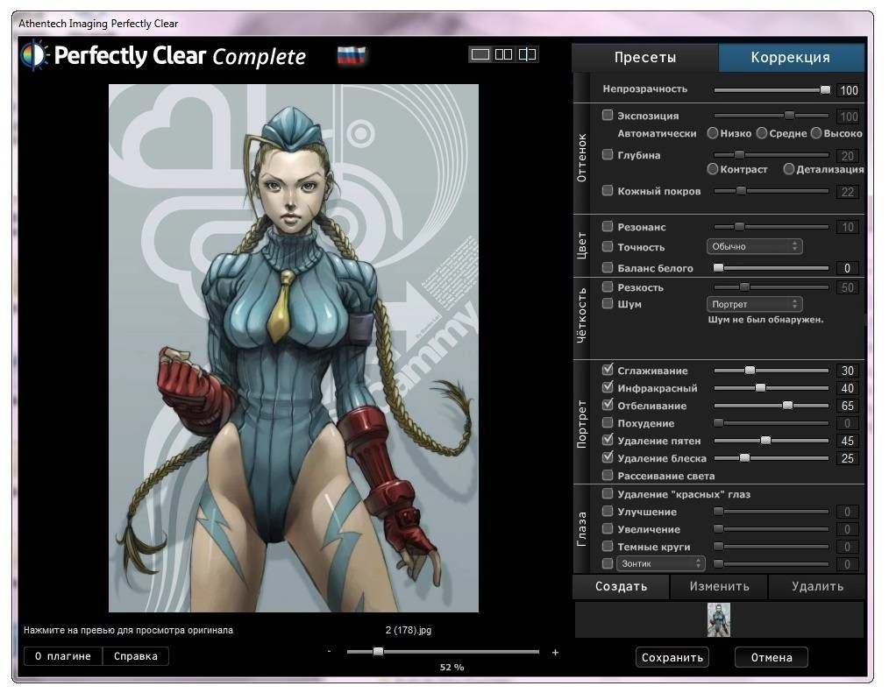
Task: Click the preview image to view original
Action: point(293,348)
